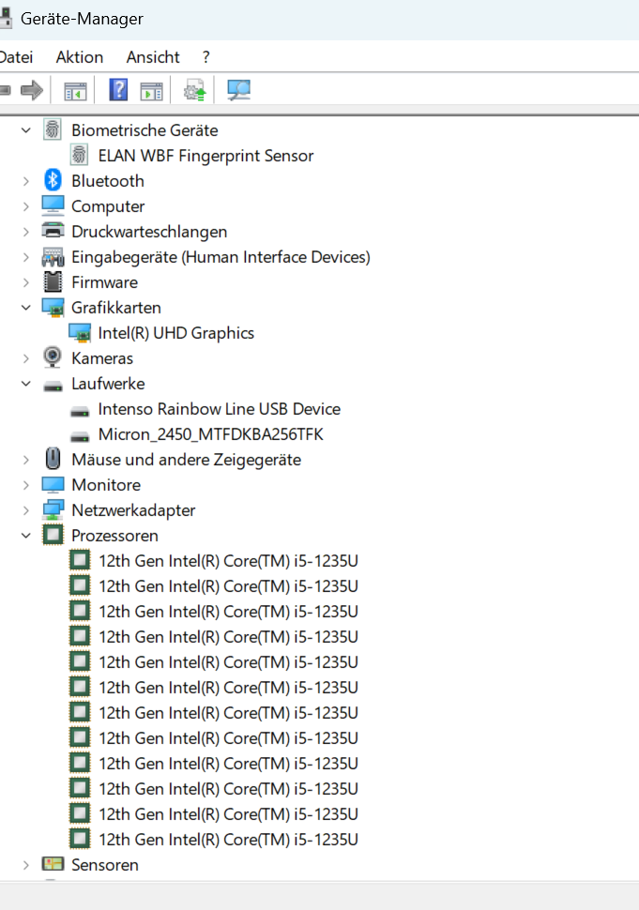Image resolution: width=639 pixels, height=910 pixels.
Task: Select Micron_2450_MTFDKBA256TFK drive
Action: click(x=211, y=434)
